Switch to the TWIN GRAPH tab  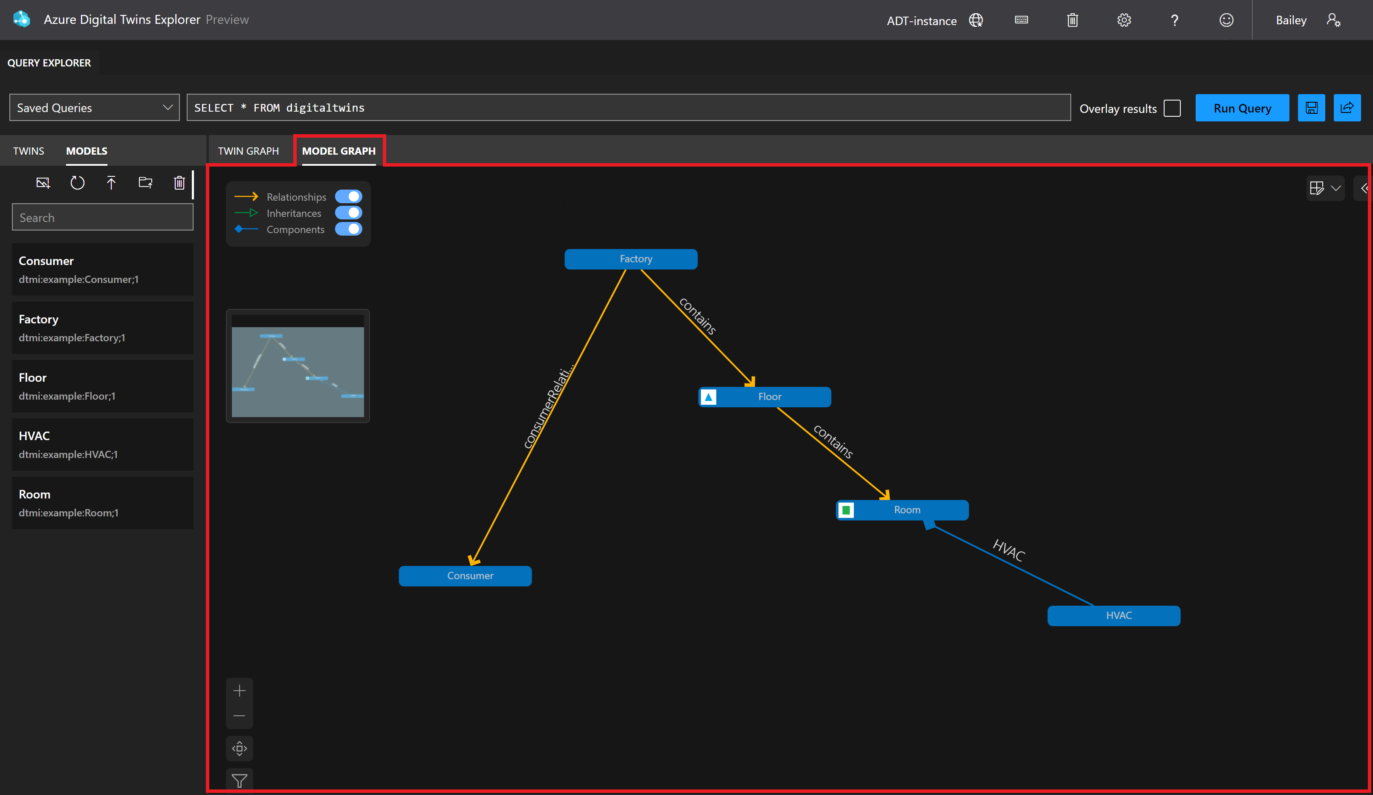(249, 151)
